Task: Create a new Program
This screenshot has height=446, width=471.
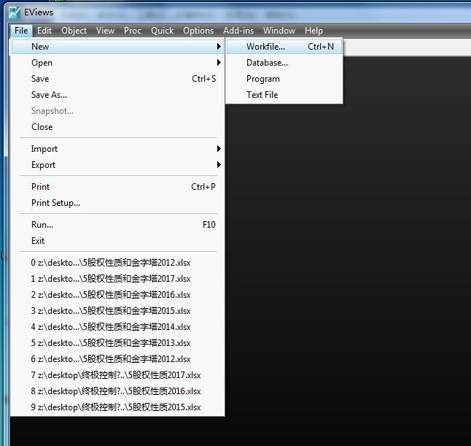Action: [284, 79]
